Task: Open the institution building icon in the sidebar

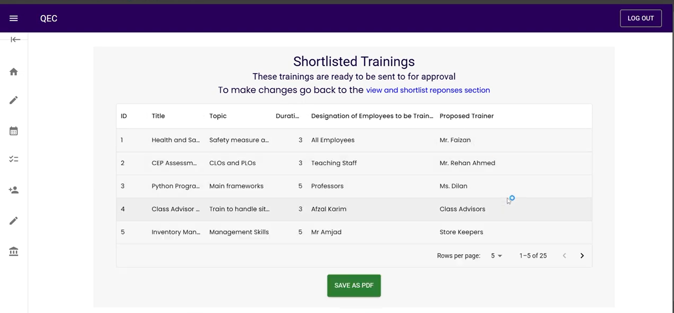Action: [x=13, y=251]
